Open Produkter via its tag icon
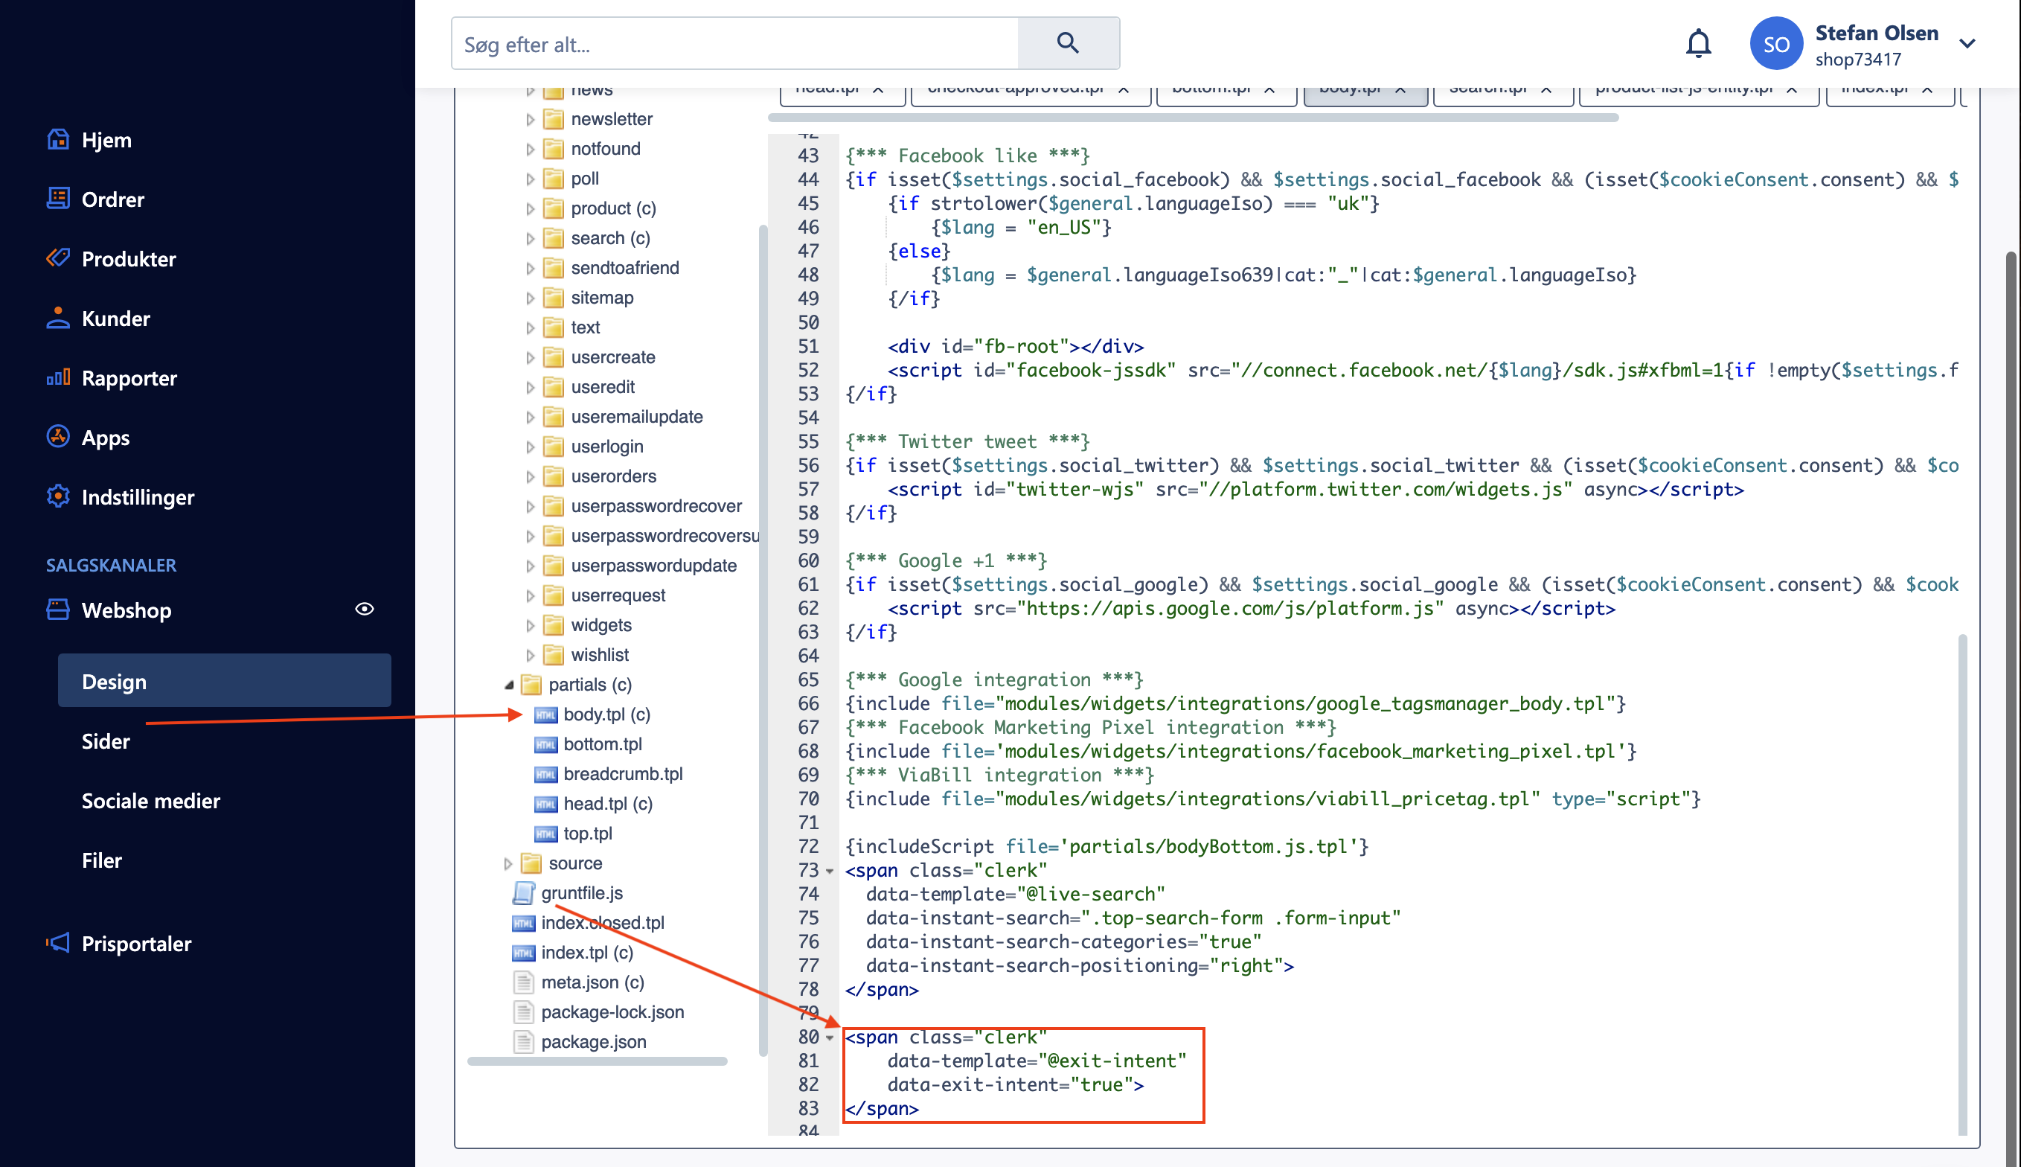This screenshot has height=1167, width=2021. click(59, 258)
